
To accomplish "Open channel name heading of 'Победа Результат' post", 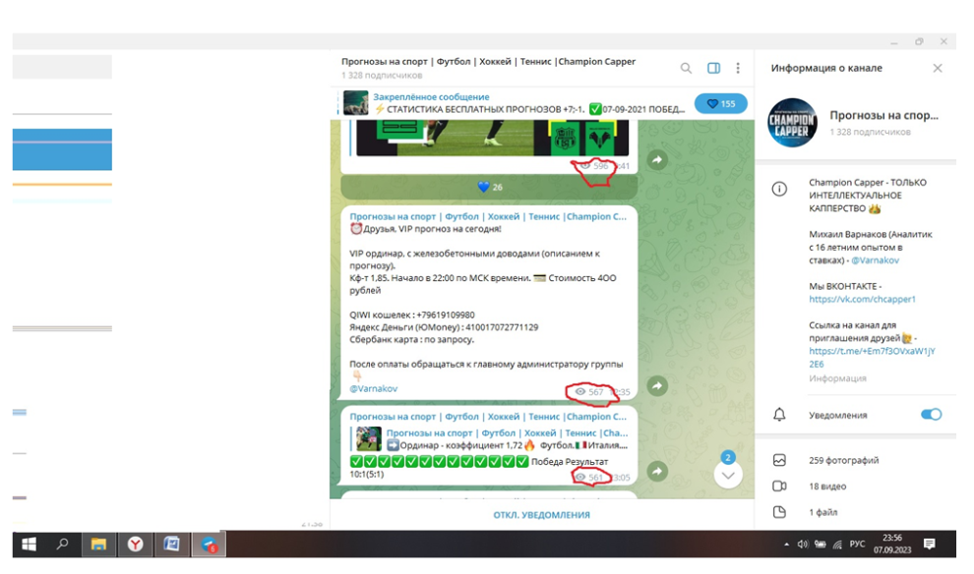I will tap(488, 417).
